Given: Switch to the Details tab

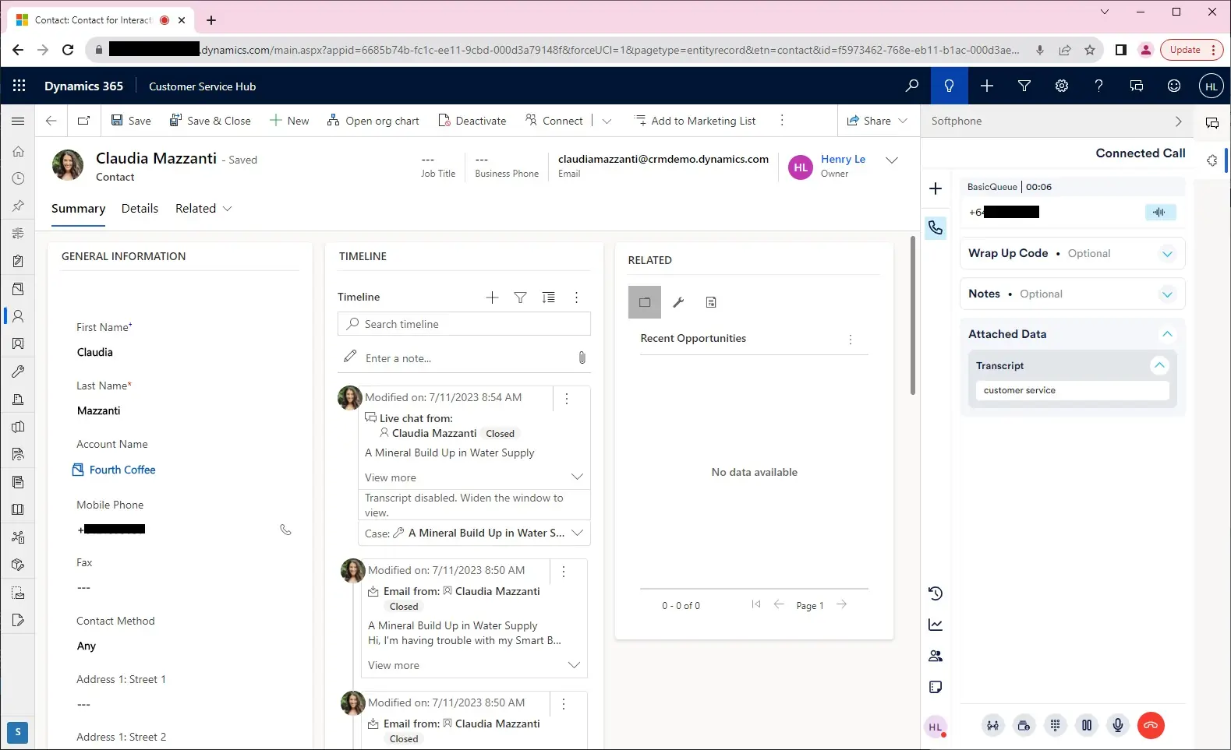Looking at the screenshot, I should [140, 209].
